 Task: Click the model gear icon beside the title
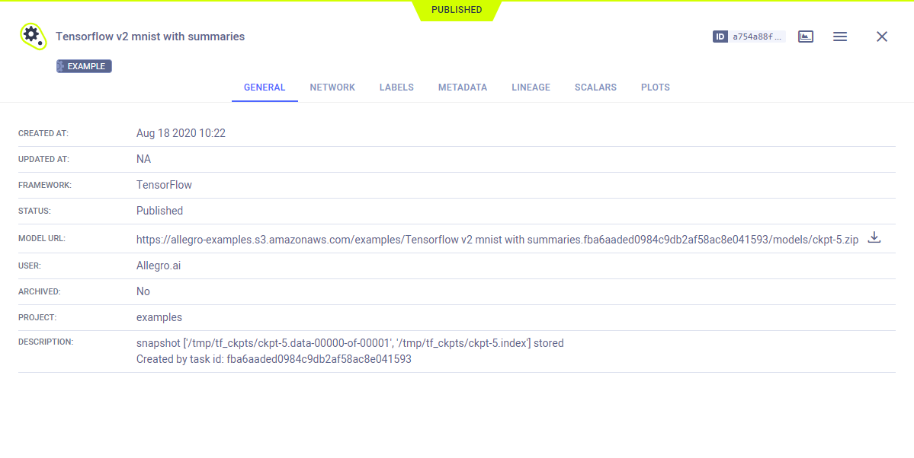pyautogui.click(x=32, y=36)
